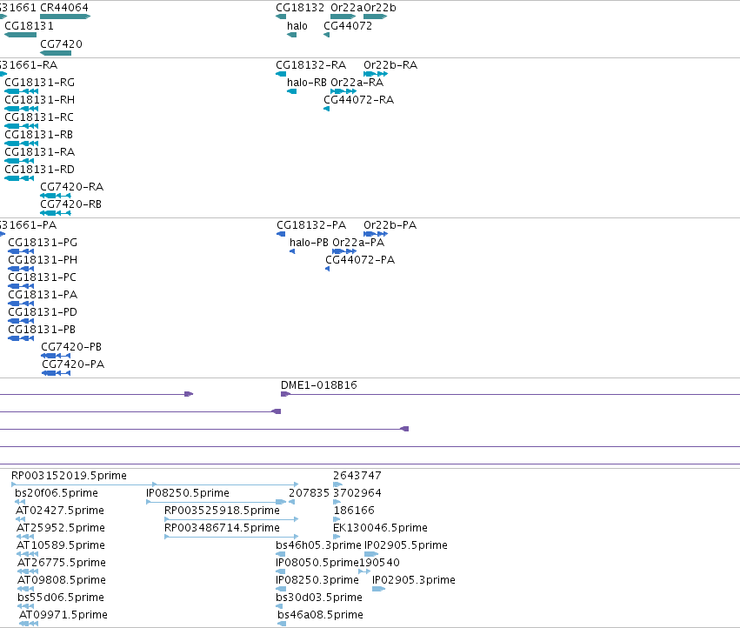Click transcript CG7420-RA
This screenshot has height=628, width=740.
pyautogui.click(x=71, y=186)
